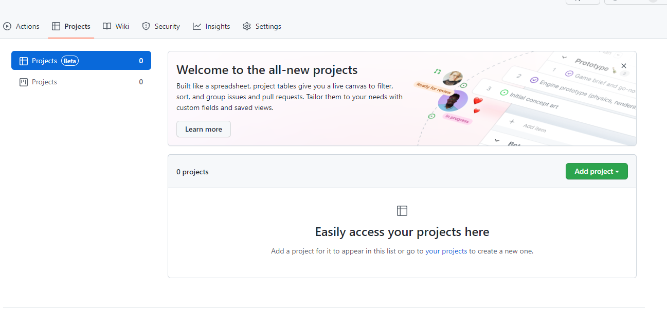This screenshot has width=667, height=327.
Task: Click the Settings gear icon
Action: click(x=247, y=26)
